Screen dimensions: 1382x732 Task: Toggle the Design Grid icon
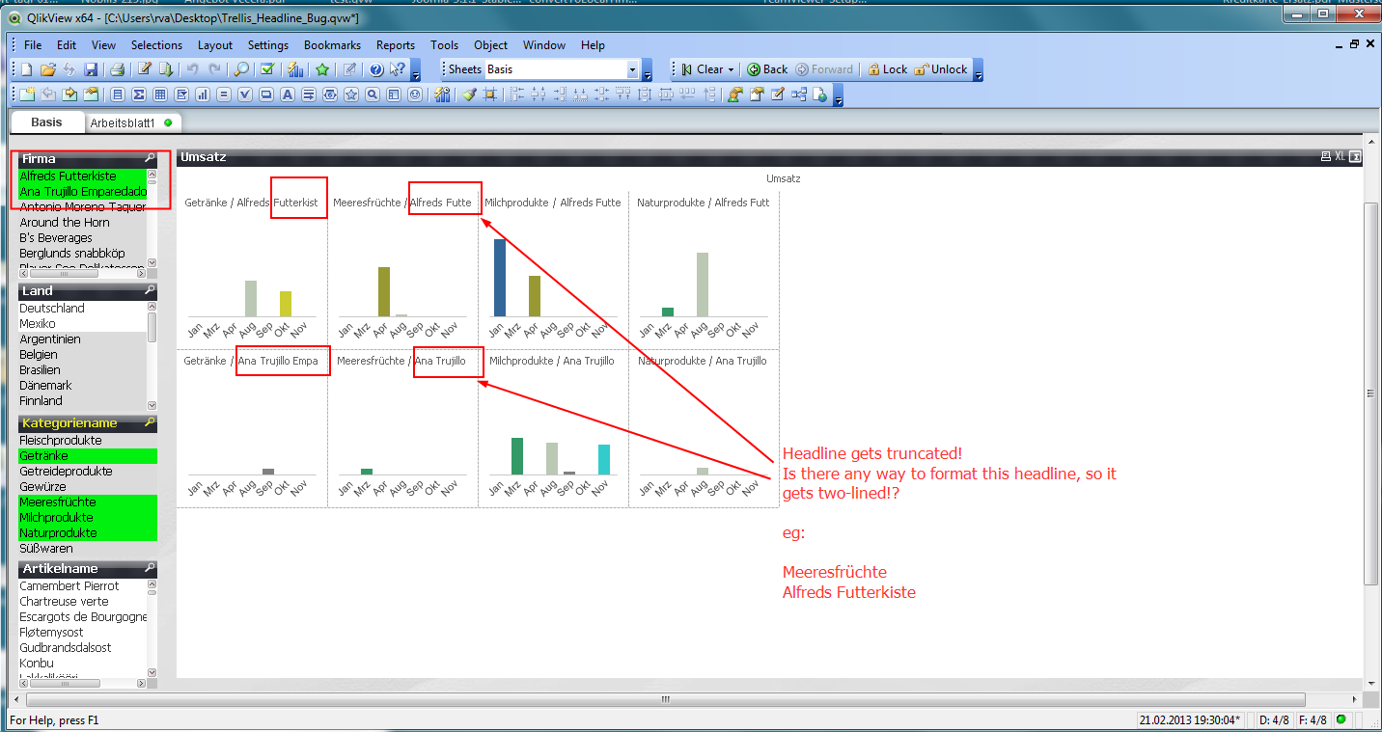tap(489, 95)
